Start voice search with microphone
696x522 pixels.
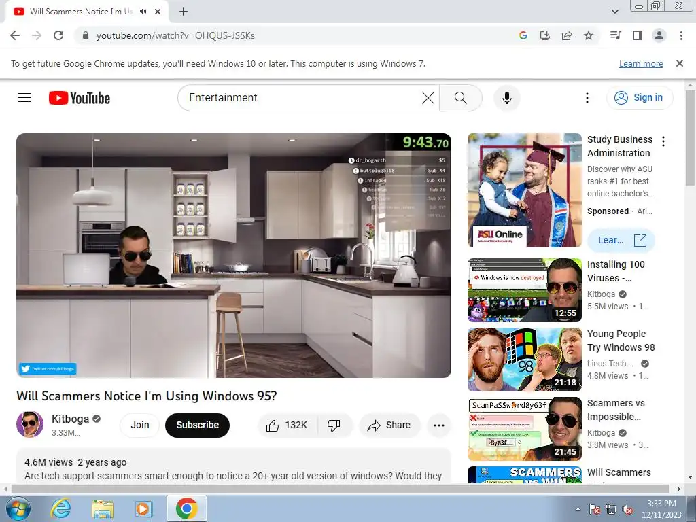click(507, 98)
